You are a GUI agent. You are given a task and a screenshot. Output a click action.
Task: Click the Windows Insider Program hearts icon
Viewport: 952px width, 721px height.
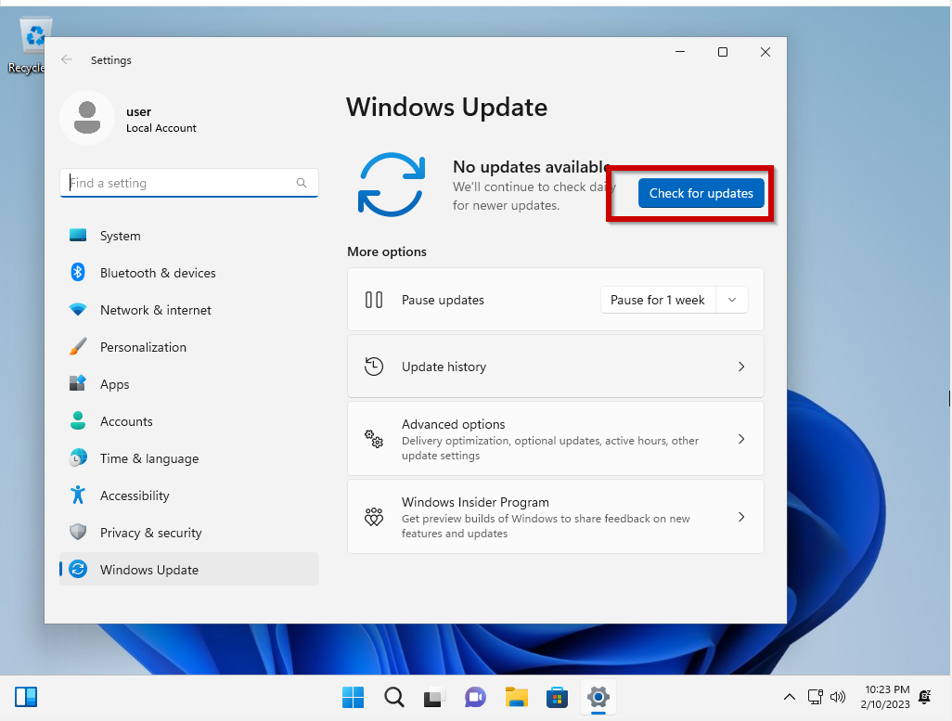point(373,517)
